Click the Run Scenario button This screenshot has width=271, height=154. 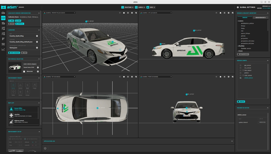click(x=14, y=53)
